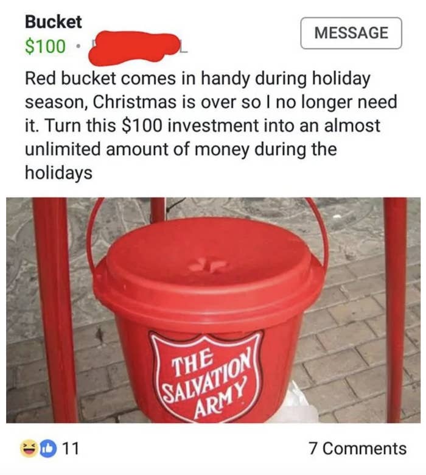Click the '$100 investment' text in description

[190, 125]
